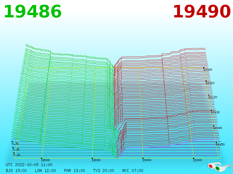Click the 10:00 time axis marker
Viewport: 233px width, 174px height.
208,70
